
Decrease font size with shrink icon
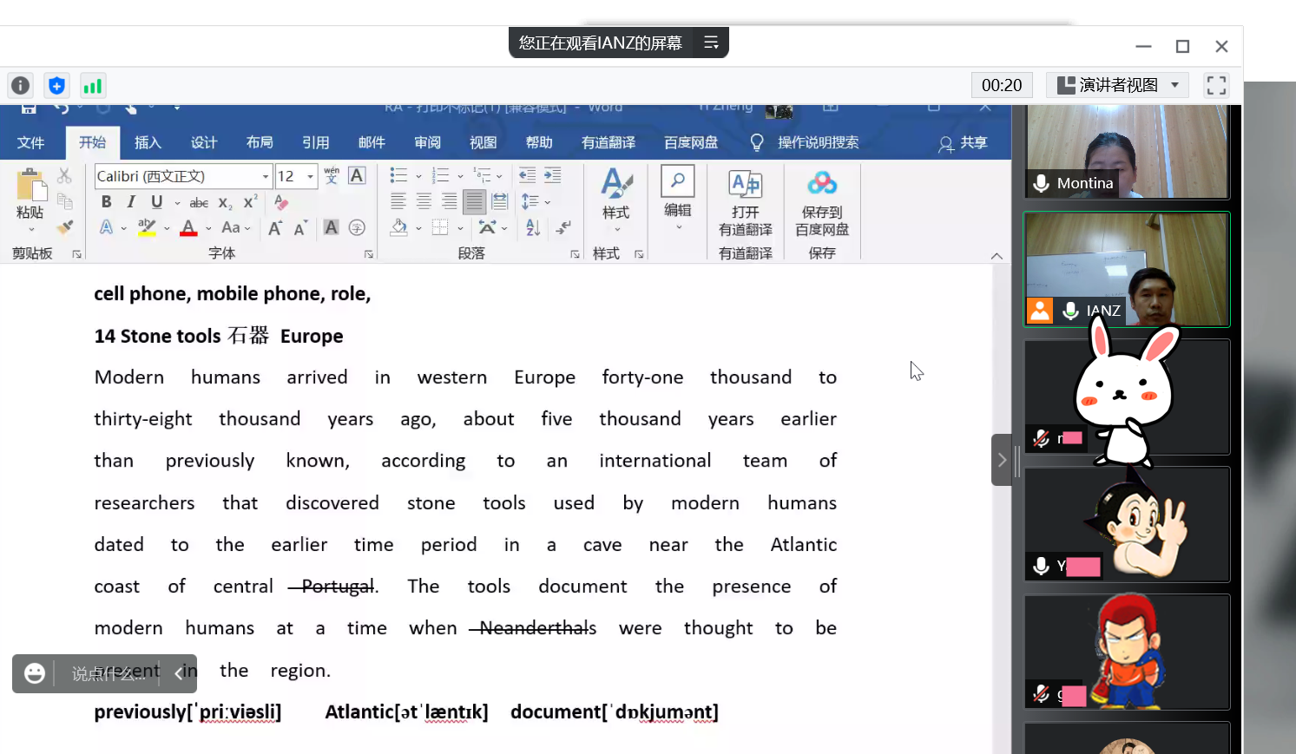(300, 228)
